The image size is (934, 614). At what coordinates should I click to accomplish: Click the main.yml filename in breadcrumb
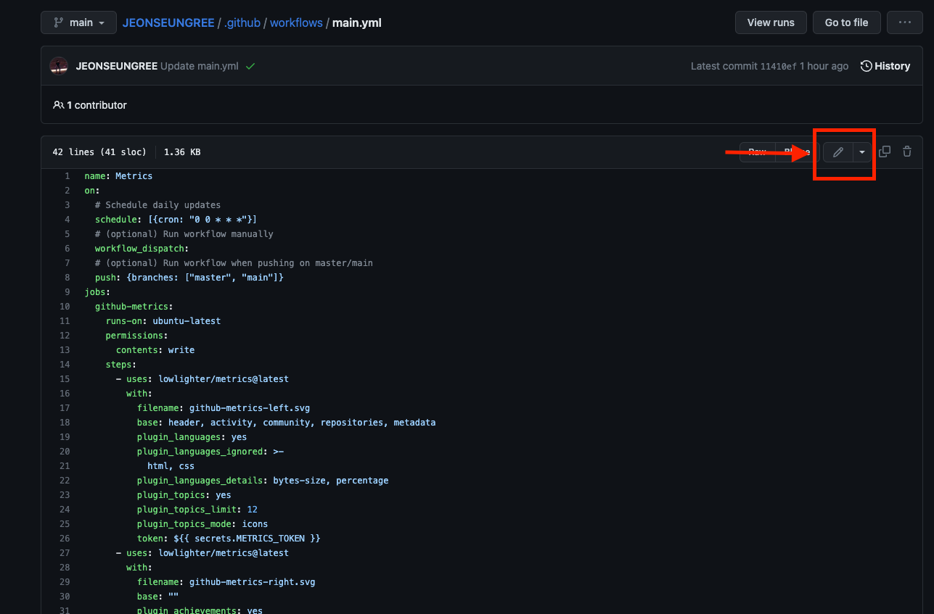click(357, 22)
